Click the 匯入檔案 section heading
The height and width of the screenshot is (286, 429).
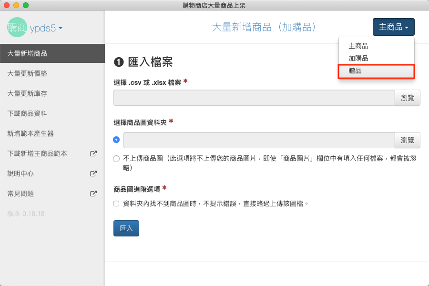[x=143, y=62]
